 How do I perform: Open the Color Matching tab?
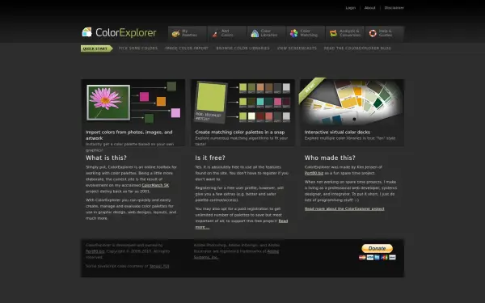coord(306,33)
